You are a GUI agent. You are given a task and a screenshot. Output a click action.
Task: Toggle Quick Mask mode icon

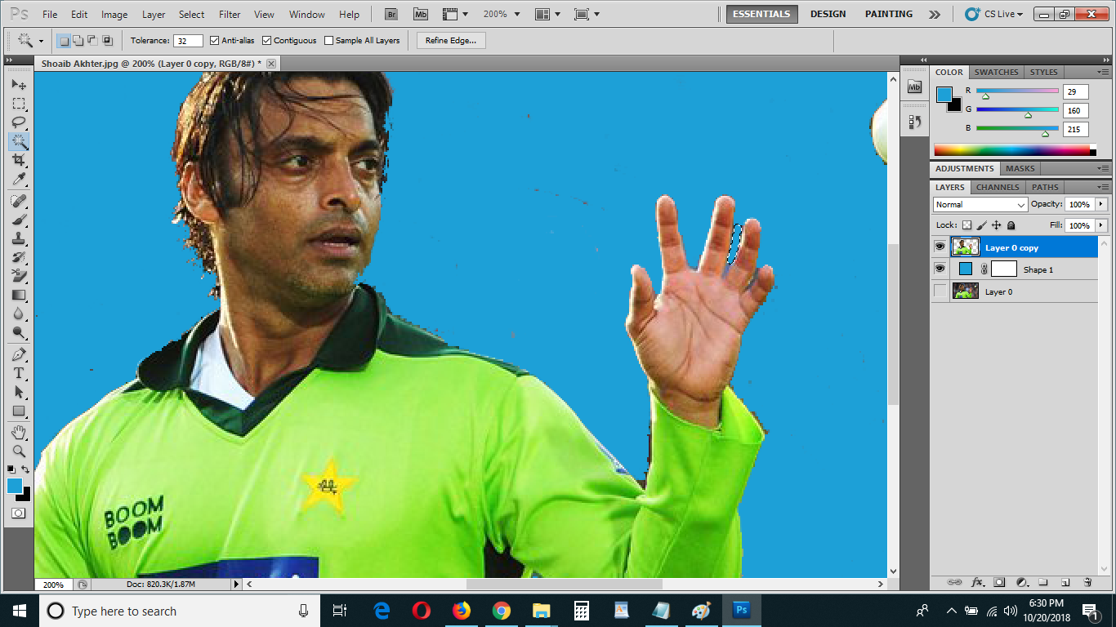pos(18,513)
